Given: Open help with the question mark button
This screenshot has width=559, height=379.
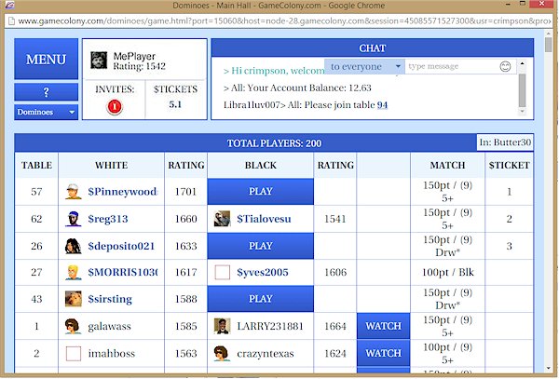Looking at the screenshot, I should [x=46, y=92].
